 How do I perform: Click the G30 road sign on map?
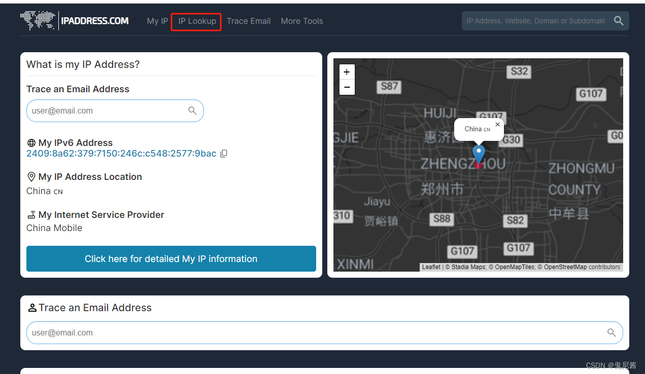click(x=512, y=140)
